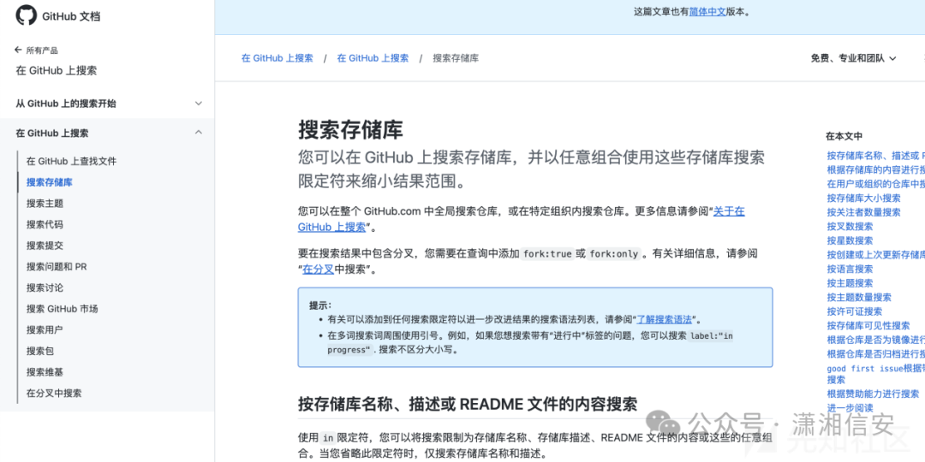Image resolution: width=925 pixels, height=462 pixels.
Task: Jump to 根据赞助能力进行搜索 in contents
Action: coord(873,394)
